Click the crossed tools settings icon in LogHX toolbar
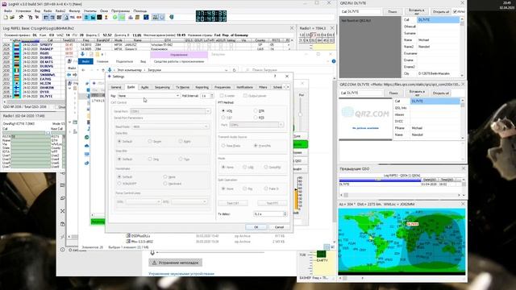The width and height of the screenshot is (516, 290). (x=22, y=17)
